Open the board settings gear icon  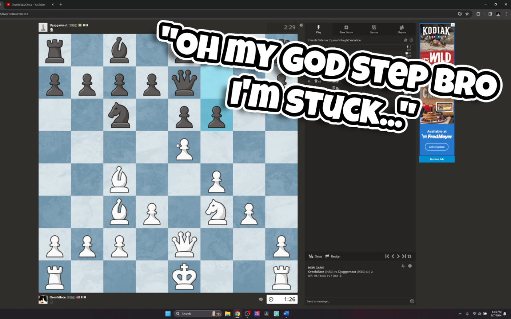coord(301,25)
